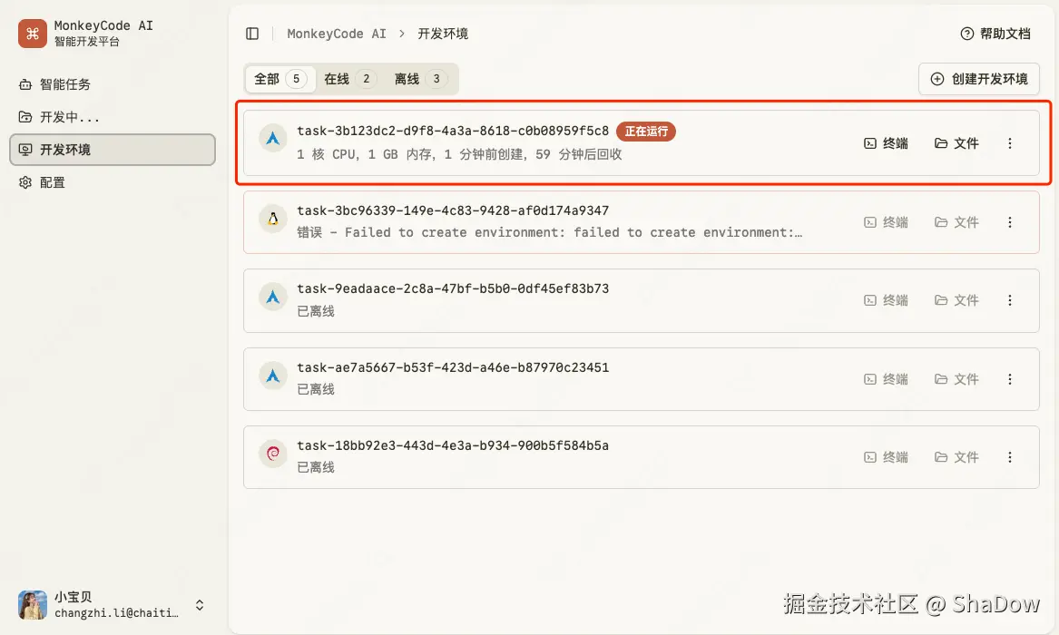Expand the user account switcher chevron
The image size is (1059, 635).
coord(200,605)
